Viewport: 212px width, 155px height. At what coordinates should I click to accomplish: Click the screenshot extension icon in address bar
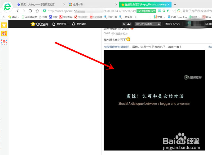click(160, 11)
